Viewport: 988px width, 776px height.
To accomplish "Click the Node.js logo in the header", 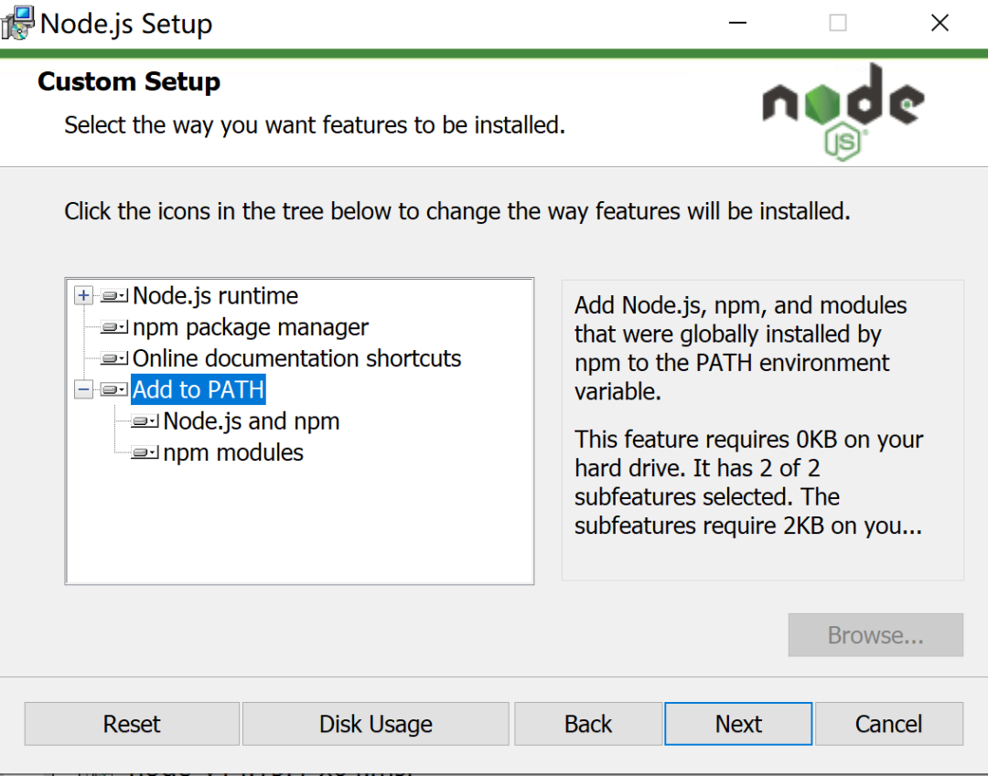I will (x=842, y=112).
